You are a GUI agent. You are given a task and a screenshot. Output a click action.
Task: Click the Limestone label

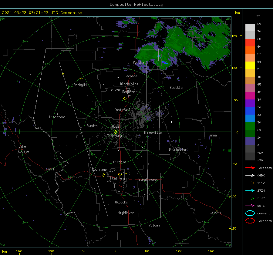[57, 117]
